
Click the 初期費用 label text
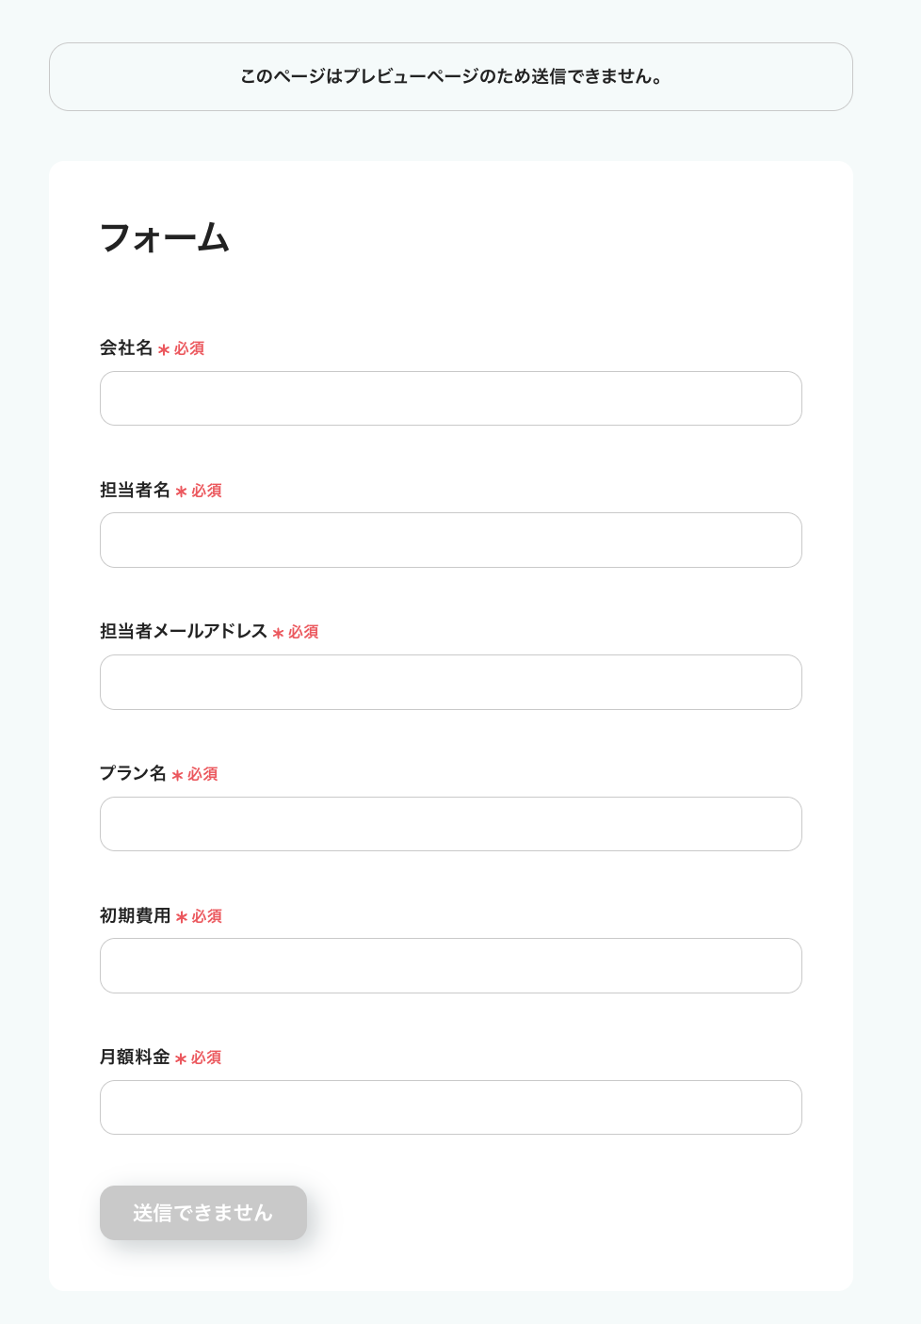point(135,916)
